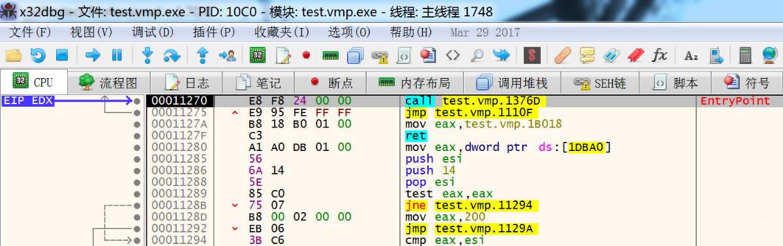Toggle breakpoint bullet at 00011275

(x=136, y=113)
